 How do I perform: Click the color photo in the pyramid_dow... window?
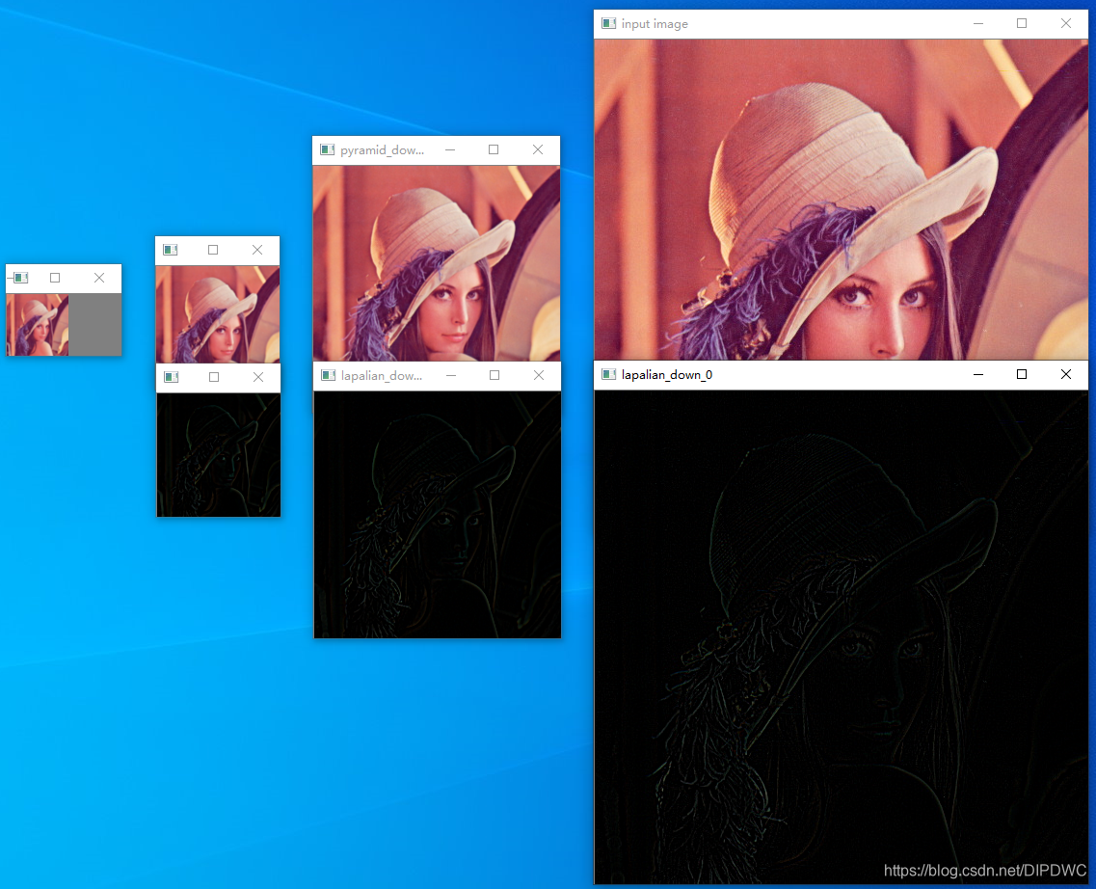point(436,263)
